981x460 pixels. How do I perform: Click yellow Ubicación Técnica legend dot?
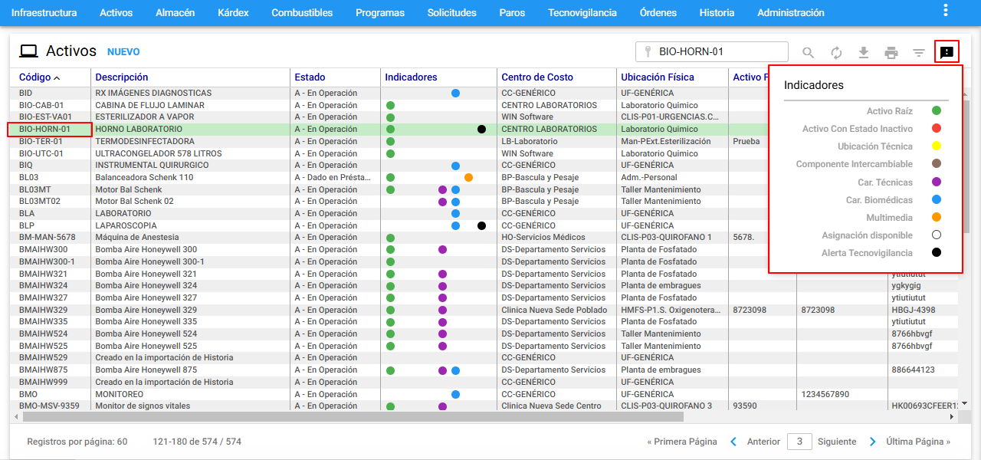pyautogui.click(x=936, y=146)
